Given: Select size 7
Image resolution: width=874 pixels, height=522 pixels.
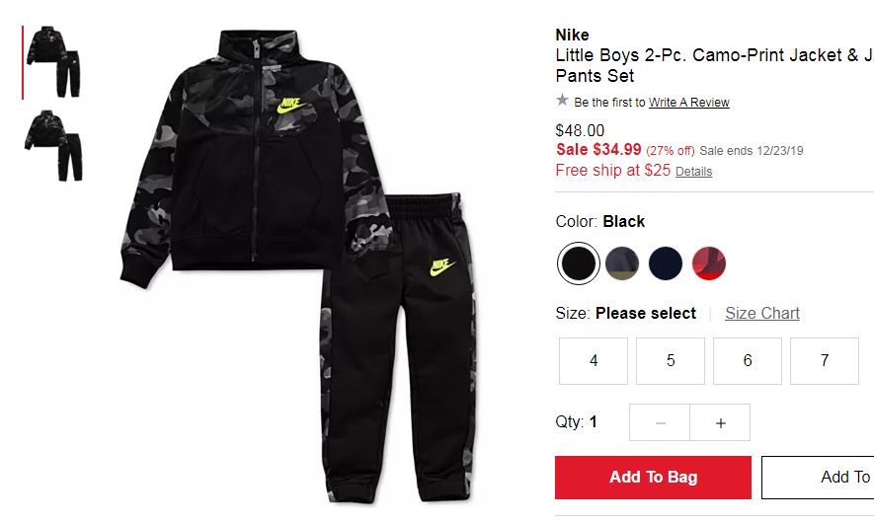Looking at the screenshot, I should 825,361.
